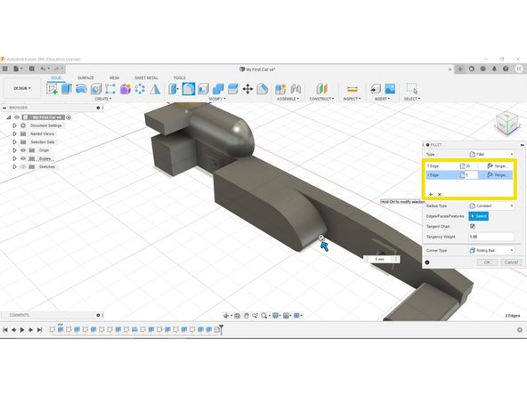
Task: Pick the Hole tool in Create
Action: pyautogui.click(x=96, y=89)
